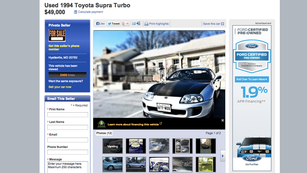
Task: Open Learn more about financing this vehicle
Action: [x=133, y=124]
